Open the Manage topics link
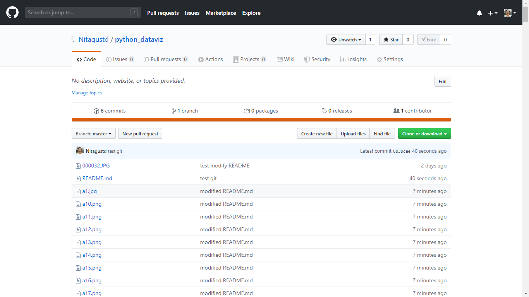Screen dimensions: 529x297 click(x=87, y=93)
